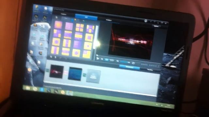Open the orange round icon on taskbar
The height and width of the screenshot is (117, 209).
click(x=63, y=92)
